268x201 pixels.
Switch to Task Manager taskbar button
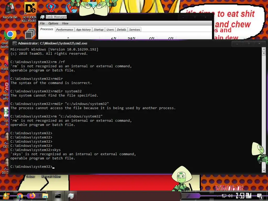pos(71,196)
